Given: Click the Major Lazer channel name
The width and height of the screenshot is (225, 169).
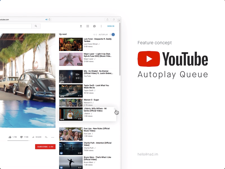Looking at the screenshot, I should click(x=89, y=59).
